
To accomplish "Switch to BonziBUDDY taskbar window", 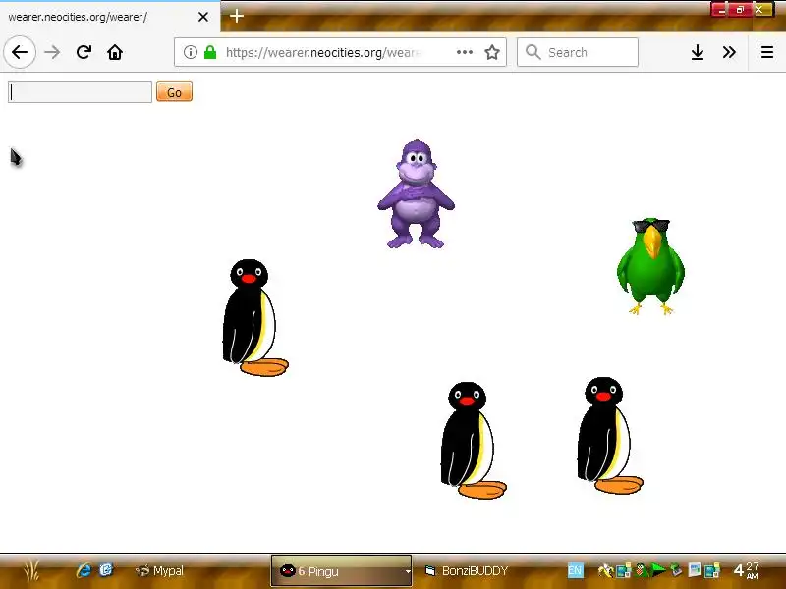I will pos(466,571).
